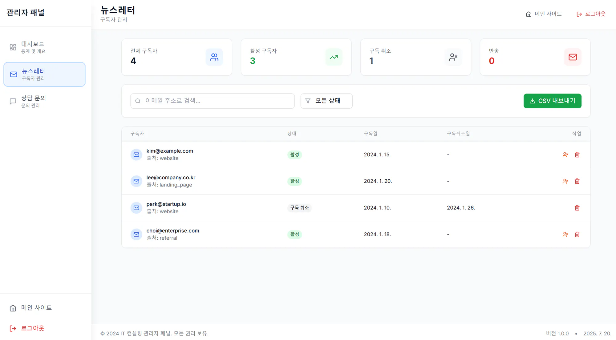This screenshot has width=616, height=340.
Task: Select 뉴스레터 in the sidebar menu
Action: [44, 74]
